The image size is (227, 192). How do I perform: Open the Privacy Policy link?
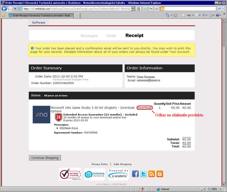click(100, 164)
